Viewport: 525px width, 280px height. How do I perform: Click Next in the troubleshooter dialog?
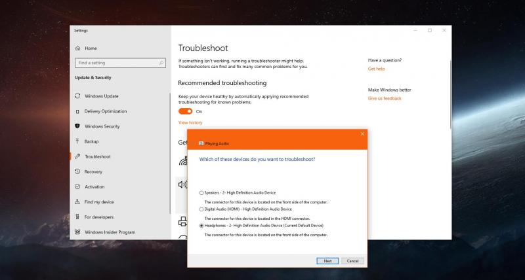coord(327,261)
